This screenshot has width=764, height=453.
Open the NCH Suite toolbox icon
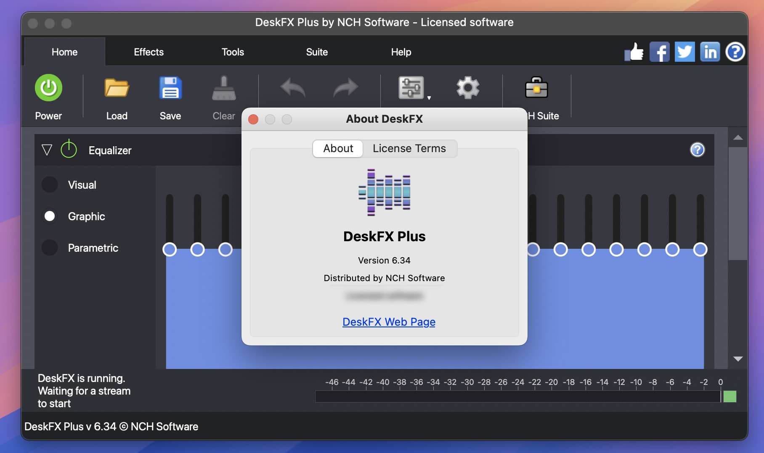[536, 87]
